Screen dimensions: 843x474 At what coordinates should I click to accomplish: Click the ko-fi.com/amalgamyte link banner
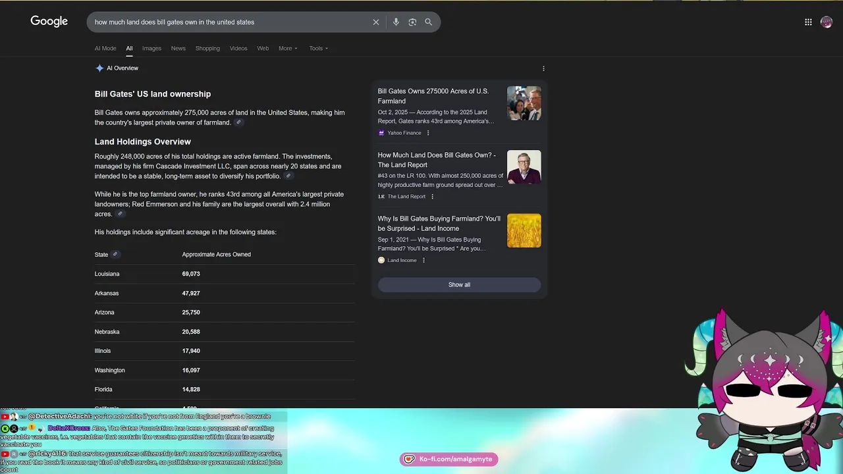[449, 459]
